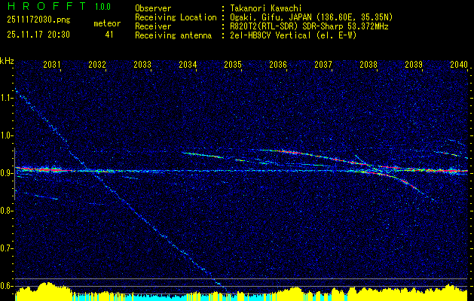Screen dimensions: 474x301
Task: Click the 0.8 kHz axis label
Action: coord(6,211)
